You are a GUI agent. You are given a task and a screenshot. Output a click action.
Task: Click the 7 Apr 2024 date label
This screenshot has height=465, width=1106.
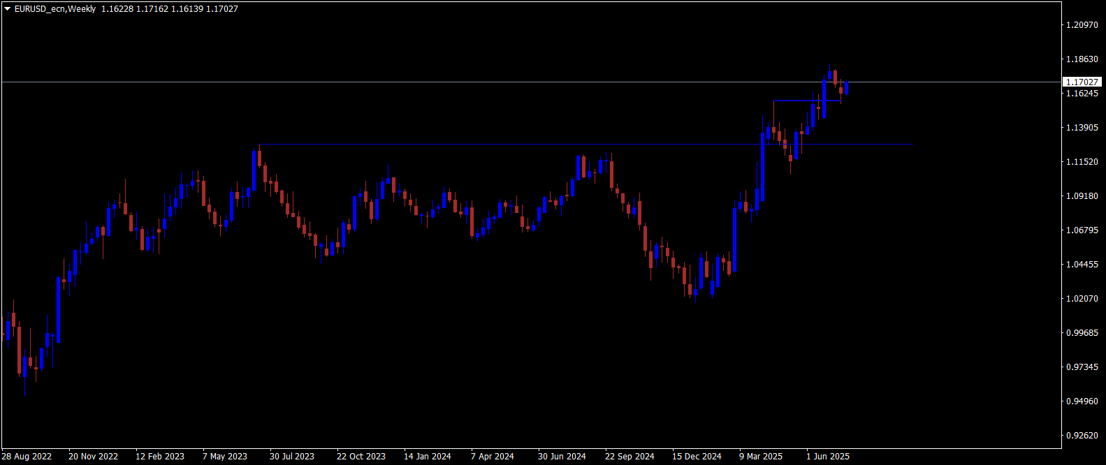492,457
